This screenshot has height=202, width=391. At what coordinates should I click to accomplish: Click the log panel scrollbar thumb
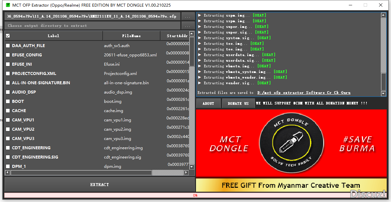(383, 81)
